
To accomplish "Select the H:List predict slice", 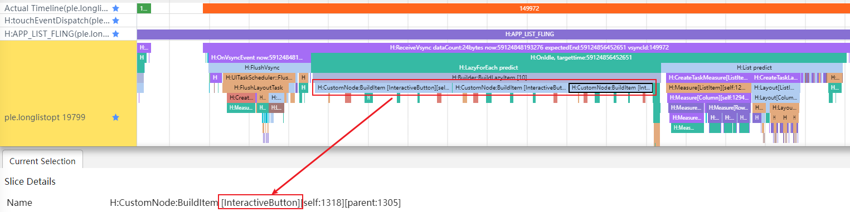I will click(x=754, y=67).
